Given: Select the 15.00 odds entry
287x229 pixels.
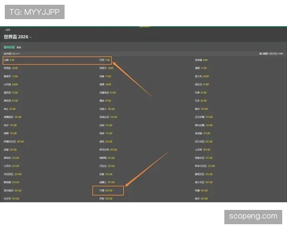Looking at the screenshot, I should click(x=11, y=76).
